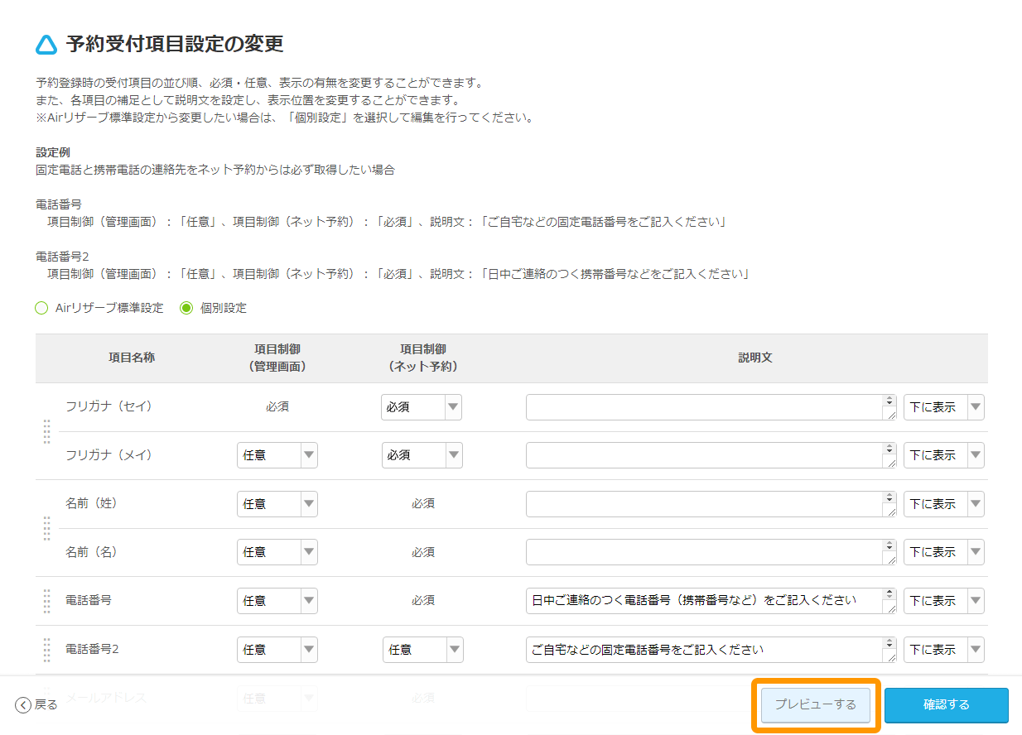
Task: Click the back chevron icon beside 戻る
Action: pos(21,704)
